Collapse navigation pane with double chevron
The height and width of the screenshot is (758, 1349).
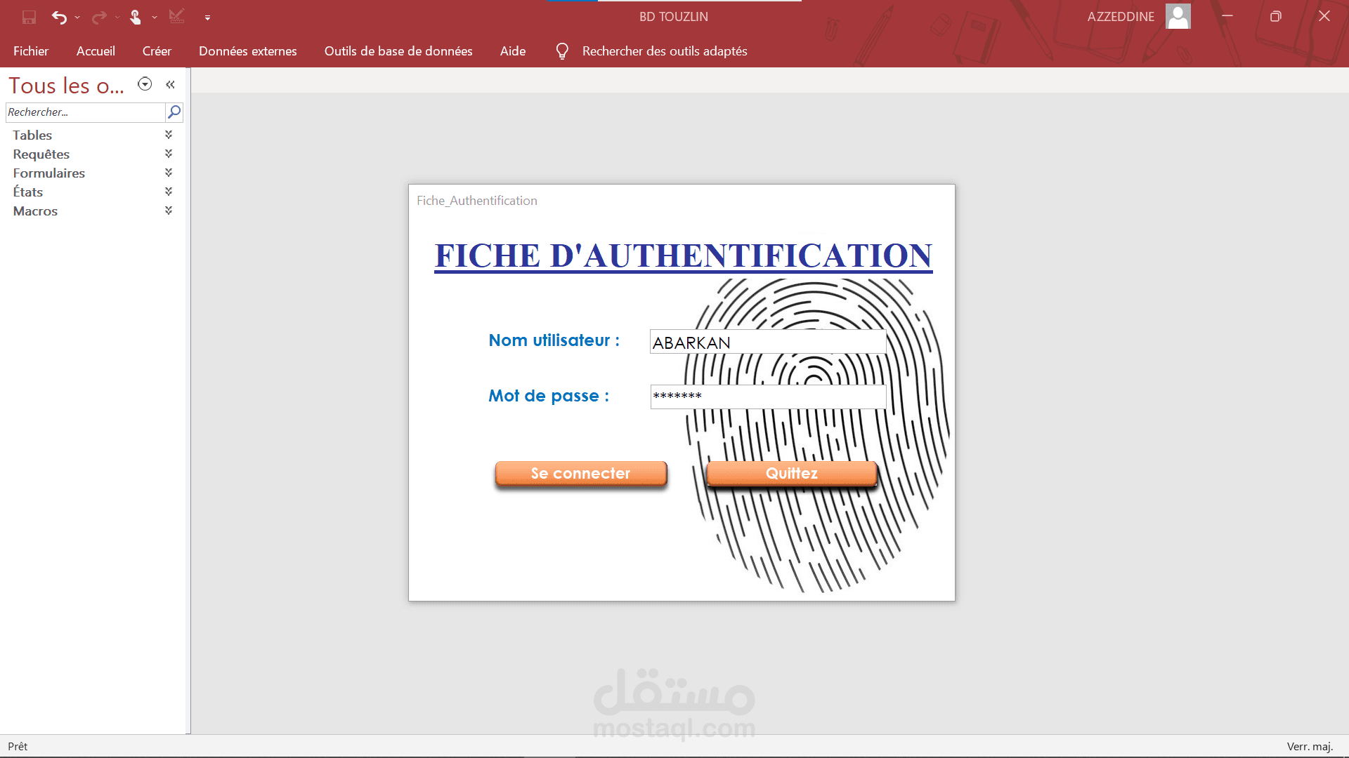170,85
